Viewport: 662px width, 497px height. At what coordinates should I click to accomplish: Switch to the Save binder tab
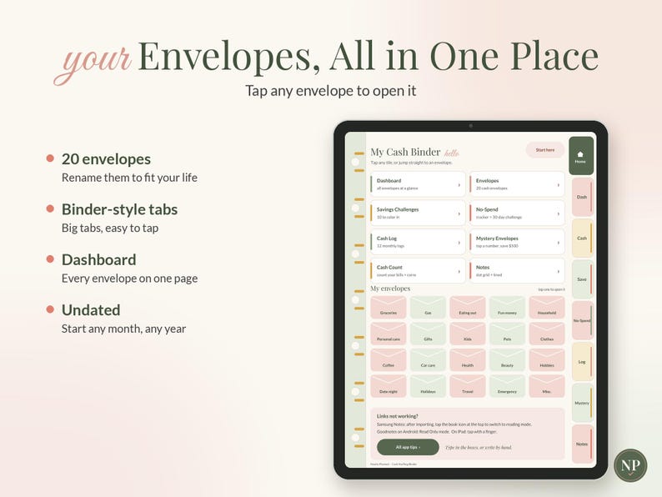(582, 279)
